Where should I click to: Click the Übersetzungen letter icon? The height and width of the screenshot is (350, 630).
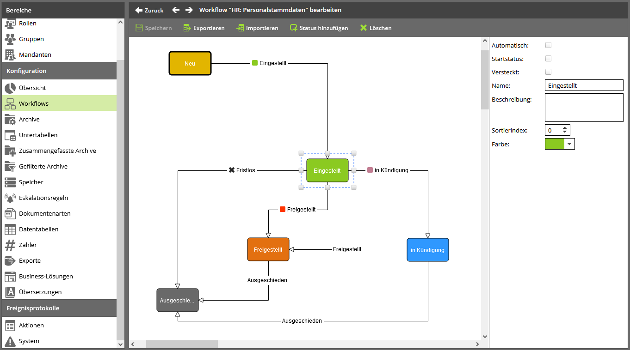[10, 292]
